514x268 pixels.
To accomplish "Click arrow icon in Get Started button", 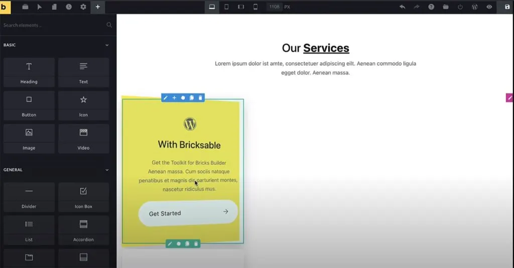I will (226, 211).
